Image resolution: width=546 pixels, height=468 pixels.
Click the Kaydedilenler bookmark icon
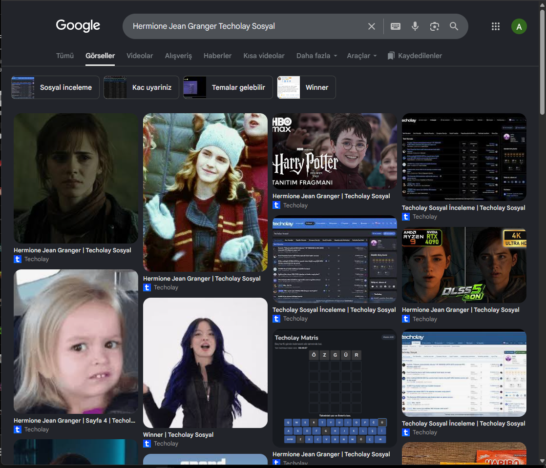click(391, 56)
